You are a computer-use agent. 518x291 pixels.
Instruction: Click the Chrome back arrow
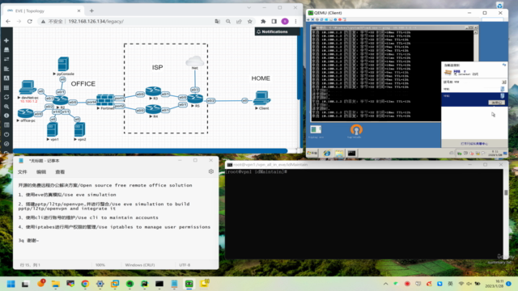pos(8,22)
